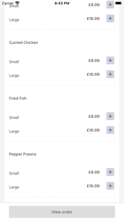
Task: Select the Curried Chicken item title
Action: [x=24, y=43]
